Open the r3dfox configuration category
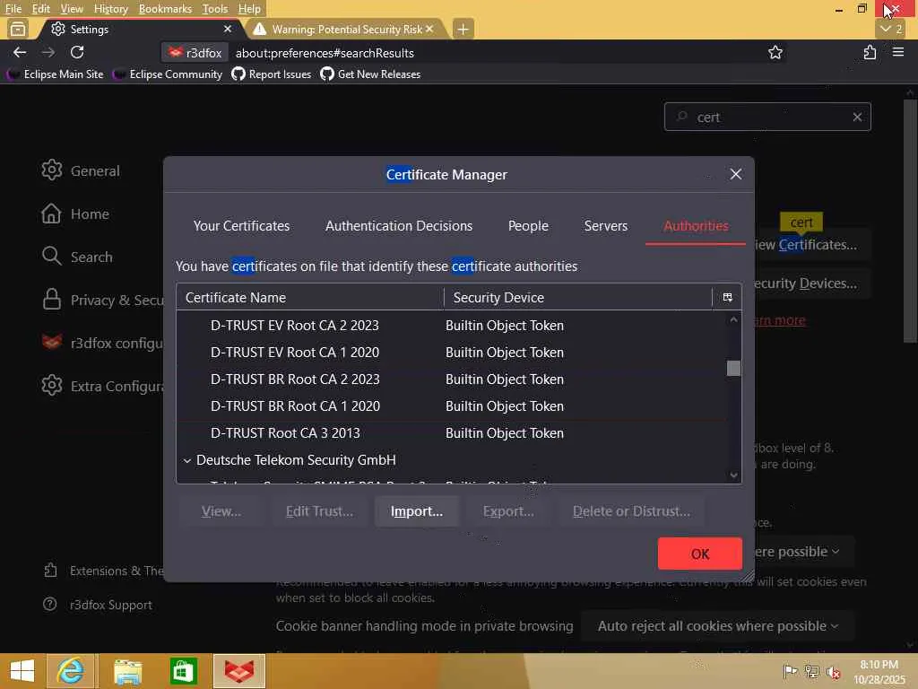The width and height of the screenshot is (918, 689). click(x=100, y=343)
